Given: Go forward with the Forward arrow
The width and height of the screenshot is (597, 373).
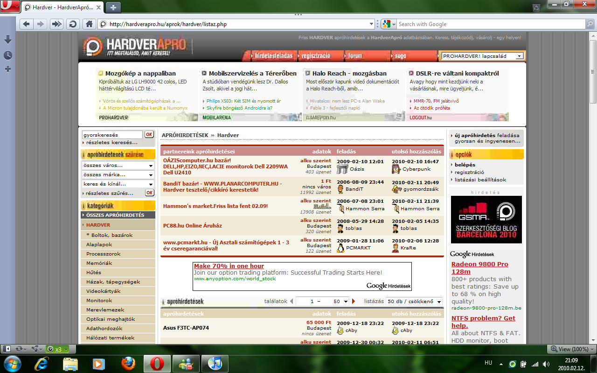Looking at the screenshot, I should [x=40, y=24].
